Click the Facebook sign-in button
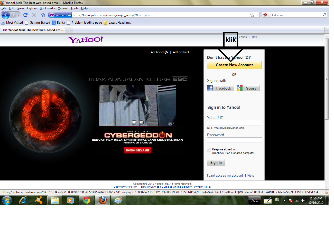This screenshot has width=334, height=231. tap(221, 88)
